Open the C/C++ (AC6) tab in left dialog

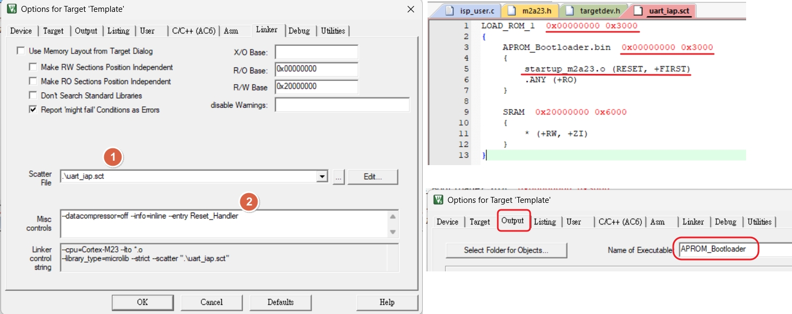193,31
